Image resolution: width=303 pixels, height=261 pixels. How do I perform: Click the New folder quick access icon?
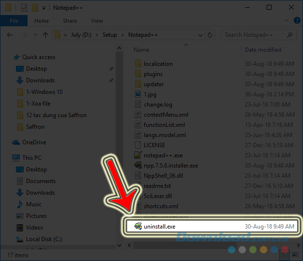click(x=35, y=8)
